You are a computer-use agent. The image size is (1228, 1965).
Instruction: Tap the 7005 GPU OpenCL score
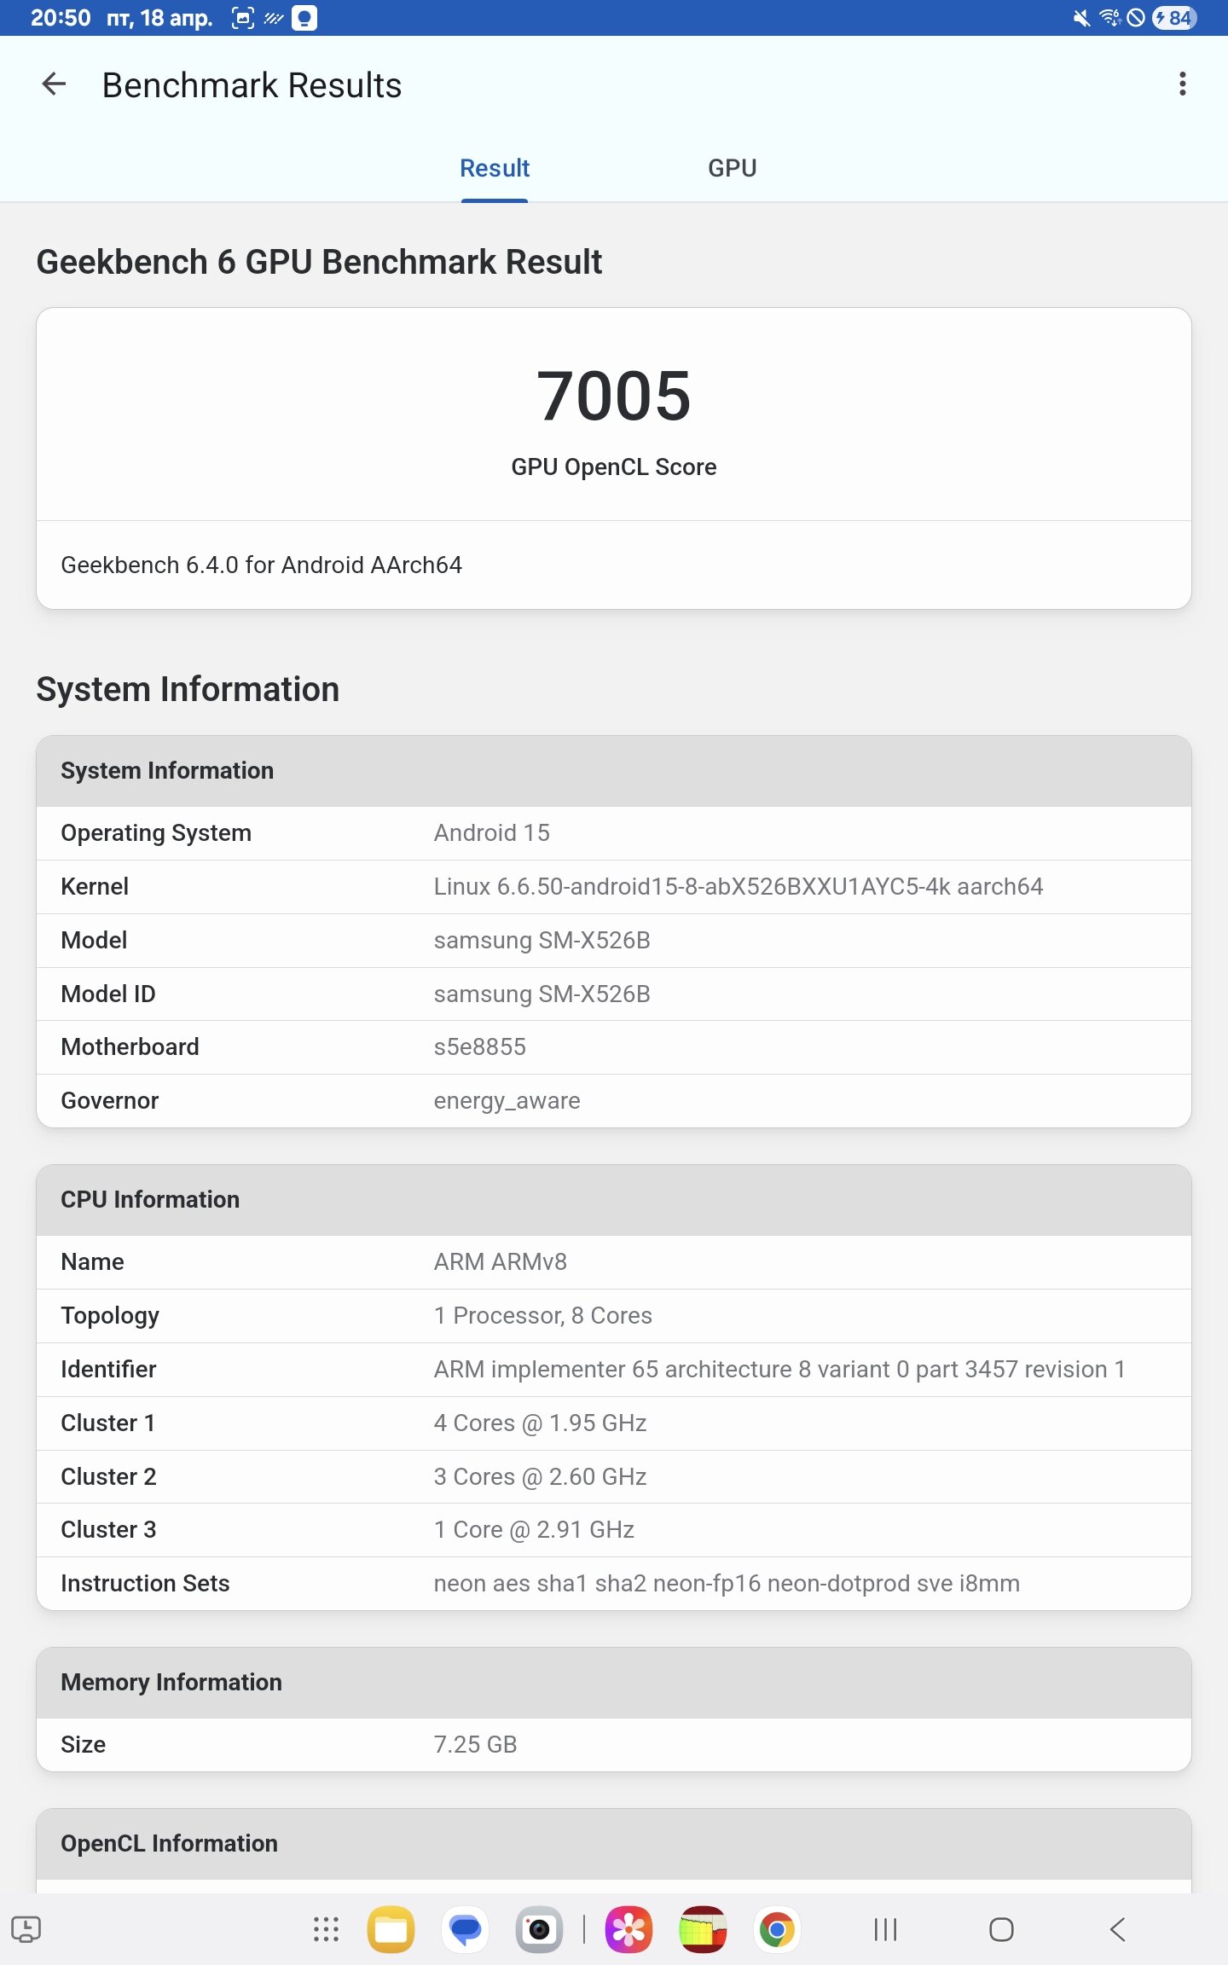pos(614,397)
